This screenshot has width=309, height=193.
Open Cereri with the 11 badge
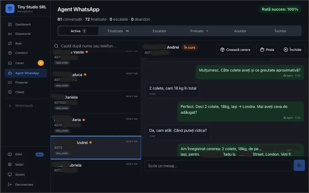click(x=19, y=63)
